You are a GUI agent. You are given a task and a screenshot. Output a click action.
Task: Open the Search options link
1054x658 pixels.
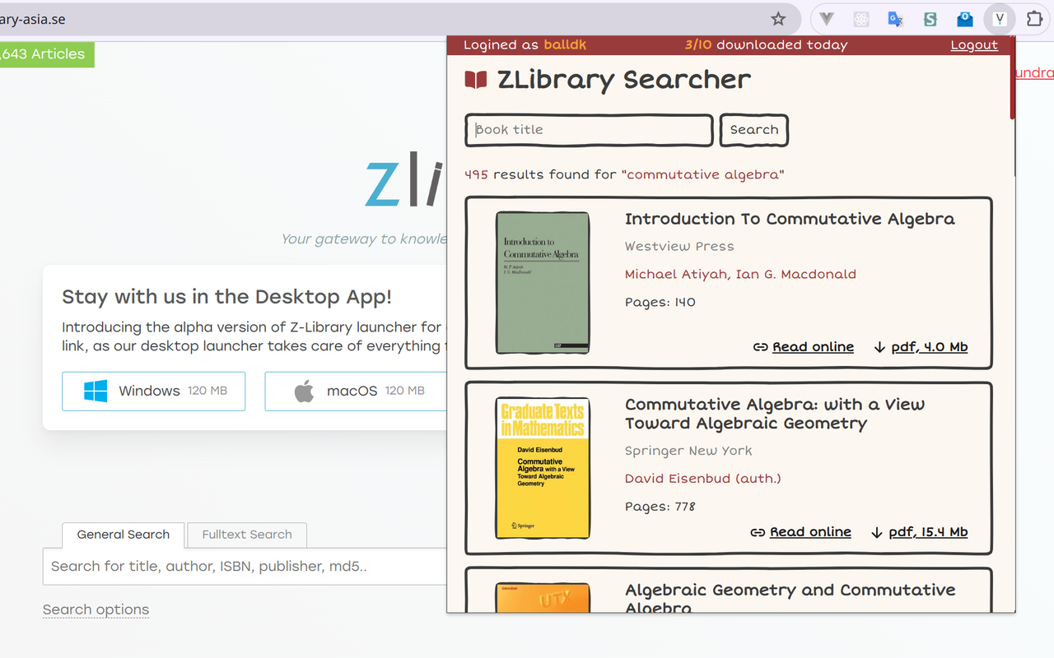[x=96, y=609]
